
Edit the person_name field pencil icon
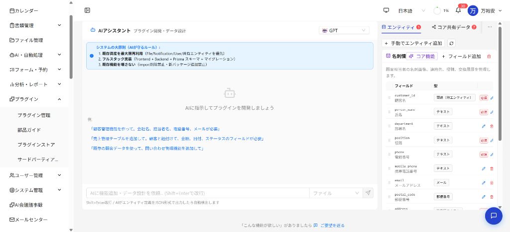click(x=492, y=112)
